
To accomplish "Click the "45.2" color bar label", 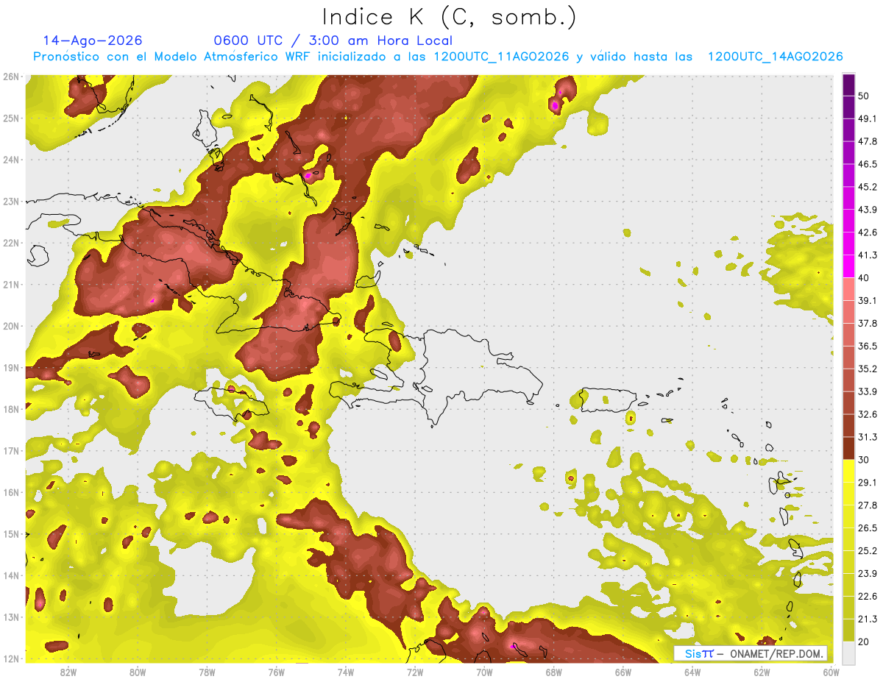I will pyautogui.click(x=867, y=187).
